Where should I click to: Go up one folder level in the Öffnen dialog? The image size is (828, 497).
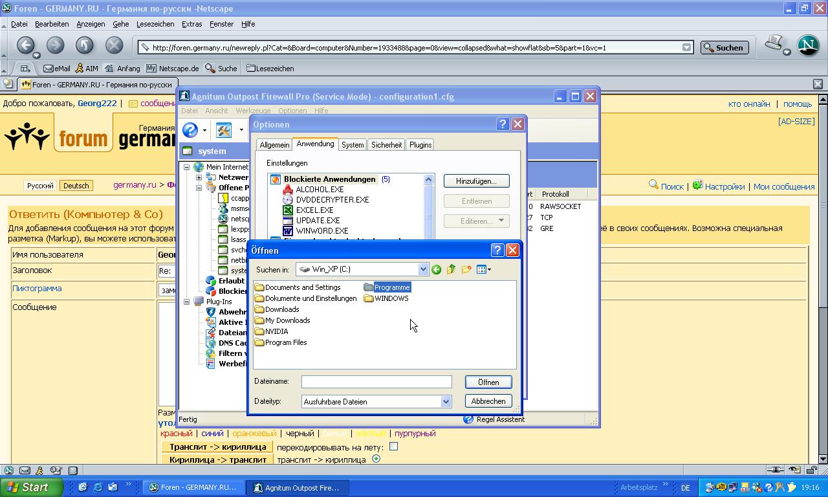pos(451,269)
